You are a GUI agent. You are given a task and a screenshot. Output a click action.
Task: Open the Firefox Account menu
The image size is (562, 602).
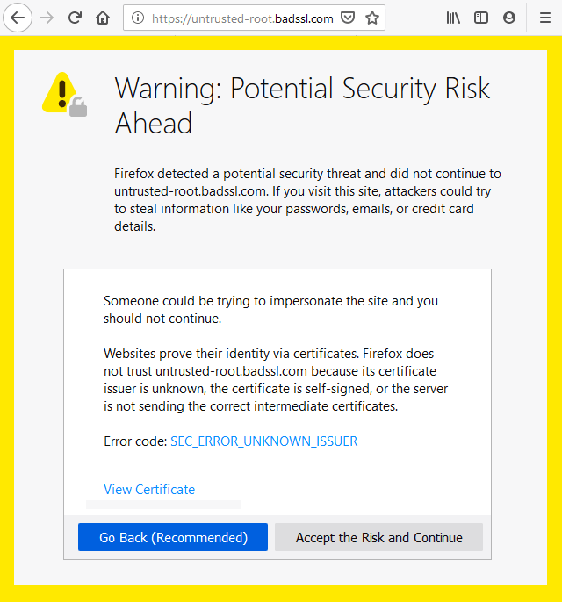[x=509, y=18]
